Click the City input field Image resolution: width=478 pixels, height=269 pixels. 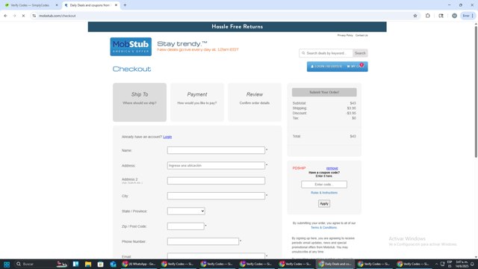tap(216, 196)
